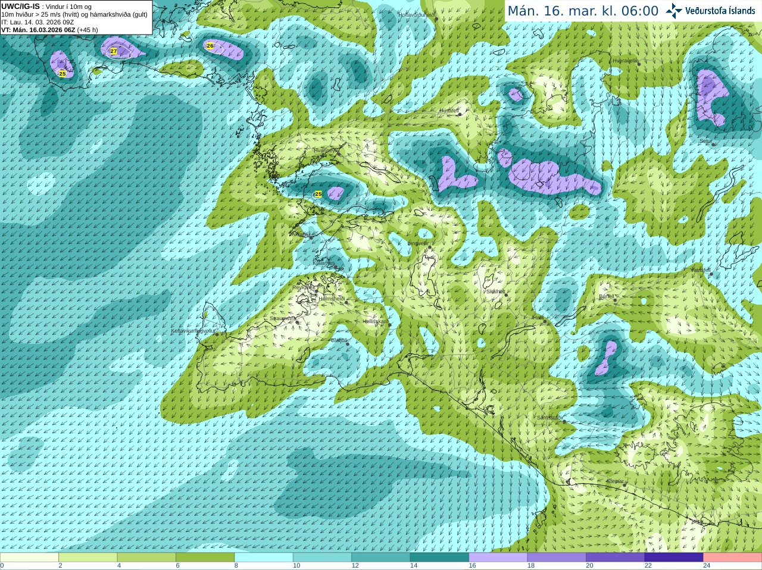Click the Keflavíkurflugvöllur station label

pos(193,331)
